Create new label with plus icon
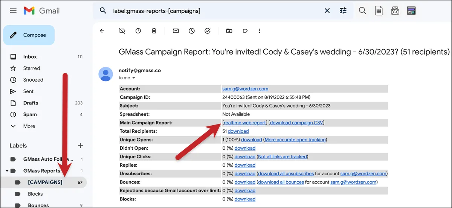 [x=80, y=146]
